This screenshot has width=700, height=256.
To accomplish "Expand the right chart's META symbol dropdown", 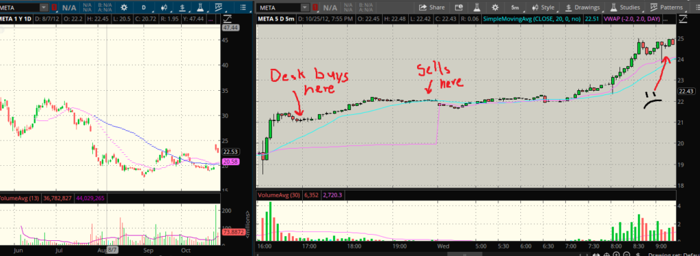I will 304,7.
